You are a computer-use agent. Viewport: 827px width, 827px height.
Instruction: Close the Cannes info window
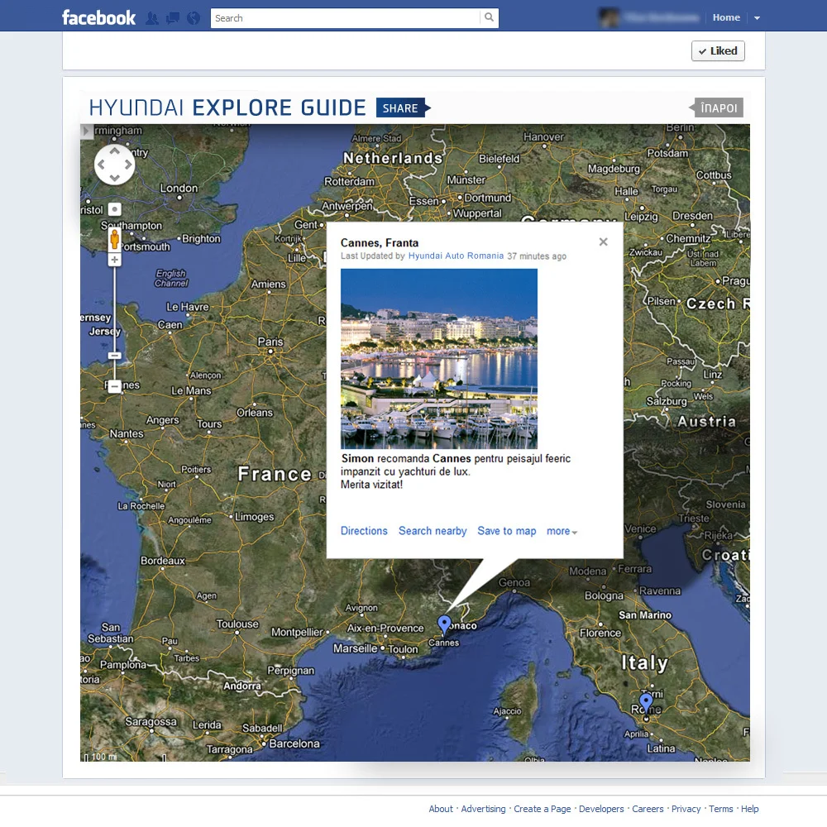(x=604, y=241)
